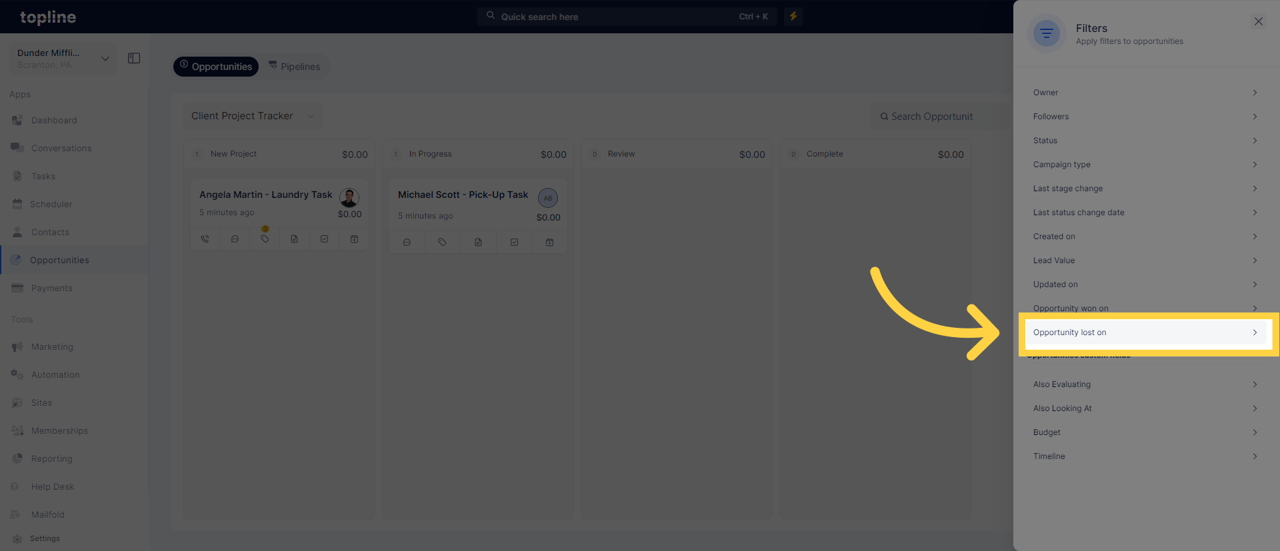1280x551 pixels.
Task: Click Angela Martin card owner avatar
Action: pyautogui.click(x=349, y=197)
